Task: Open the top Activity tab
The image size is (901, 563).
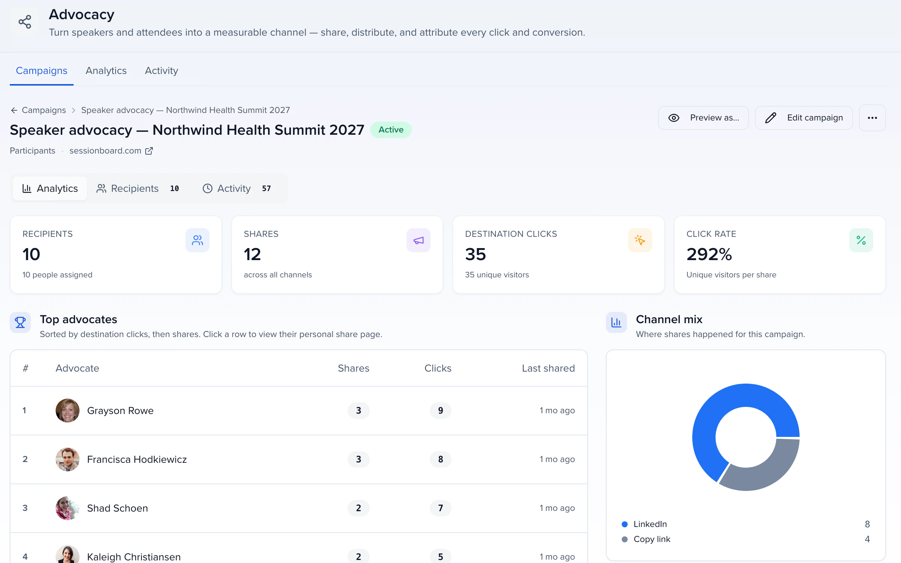Action: click(161, 71)
